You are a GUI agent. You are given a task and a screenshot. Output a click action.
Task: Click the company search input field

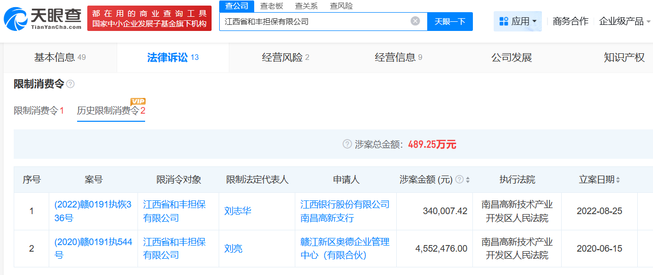pyautogui.click(x=315, y=21)
